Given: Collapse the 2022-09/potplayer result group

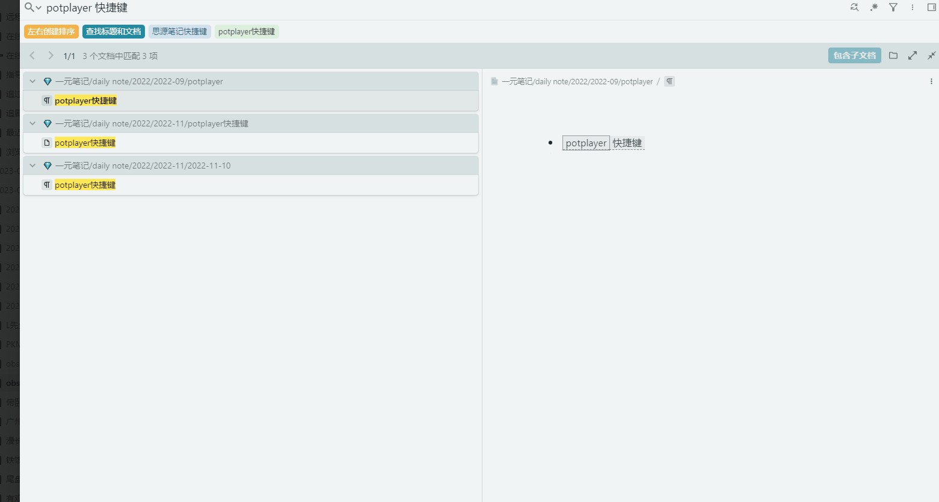Looking at the screenshot, I should pos(32,81).
